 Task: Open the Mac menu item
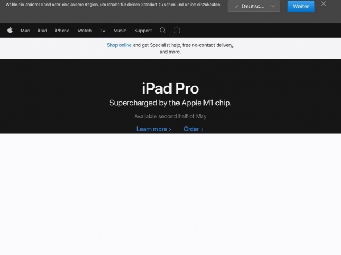point(25,31)
